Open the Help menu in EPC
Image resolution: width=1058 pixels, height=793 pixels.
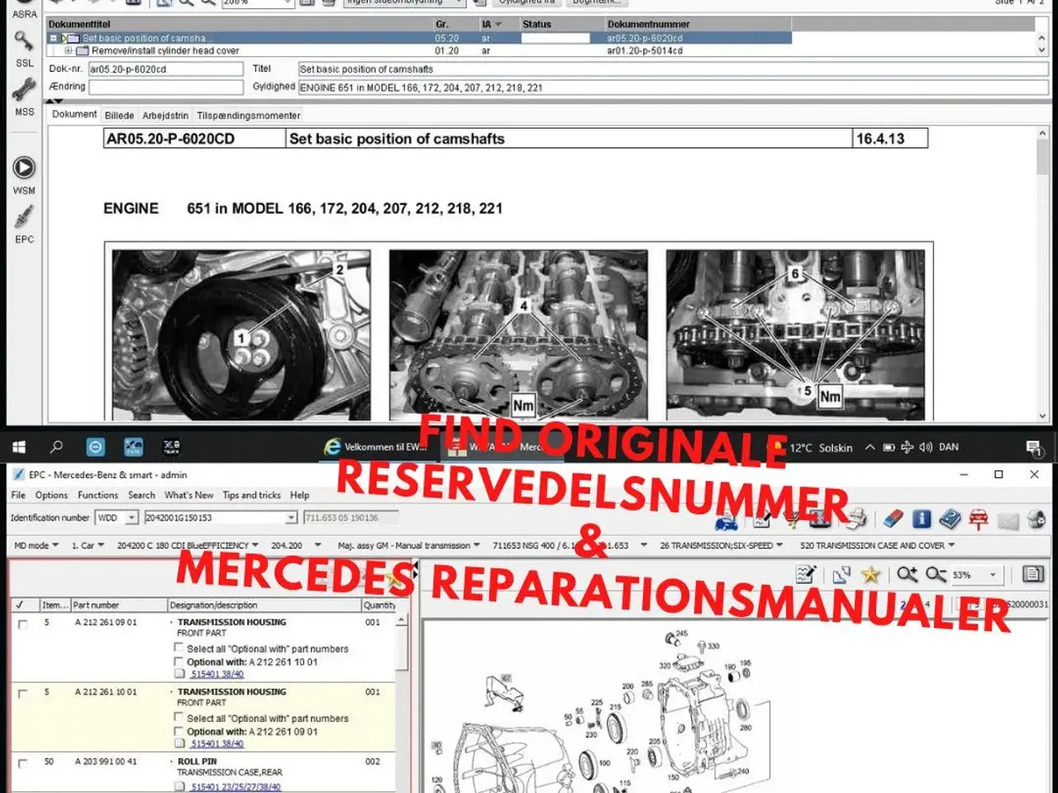pyautogui.click(x=299, y=495)
